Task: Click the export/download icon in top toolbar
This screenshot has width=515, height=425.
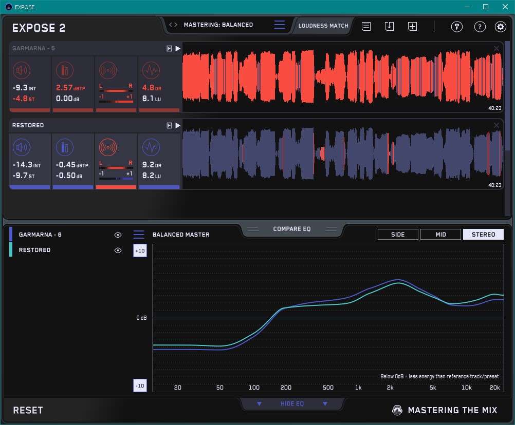Action: (390, 26)
